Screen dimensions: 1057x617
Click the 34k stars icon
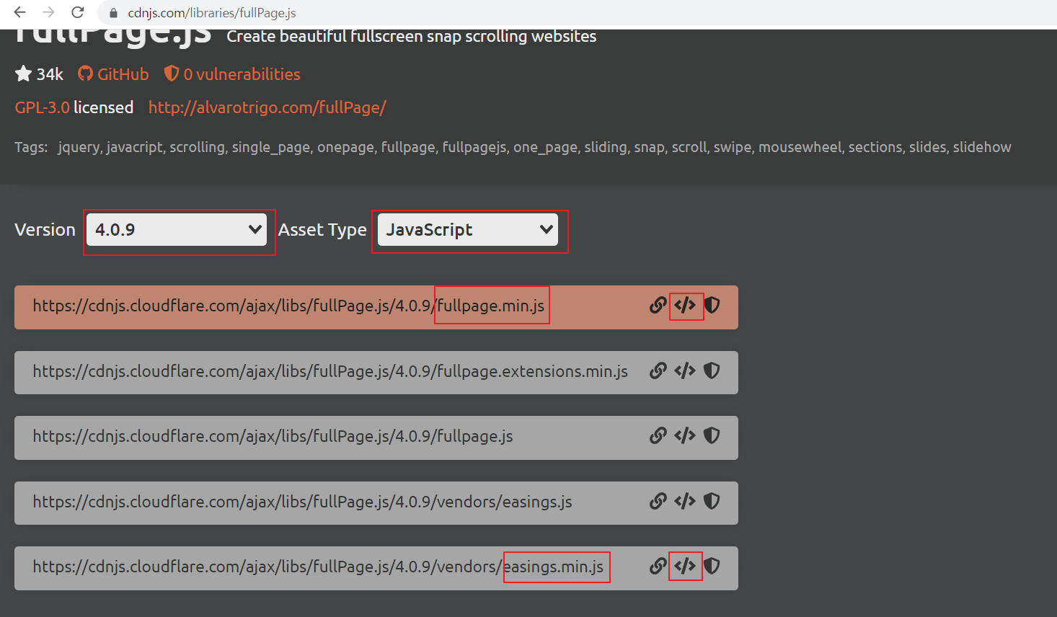[23, 74]
